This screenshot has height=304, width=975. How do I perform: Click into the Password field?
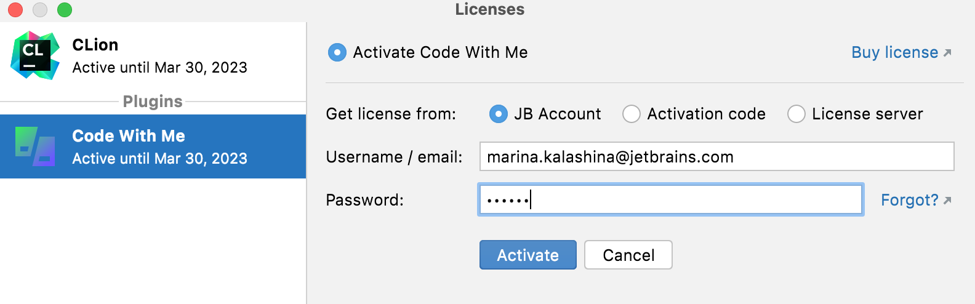click(671, 199)
